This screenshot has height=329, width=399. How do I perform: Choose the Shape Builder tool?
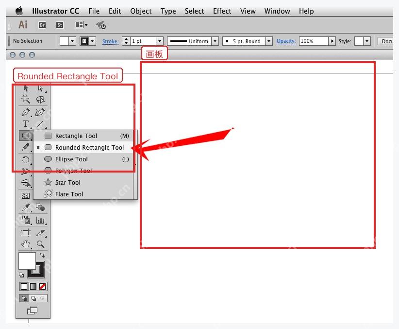(x=26, y=183)
